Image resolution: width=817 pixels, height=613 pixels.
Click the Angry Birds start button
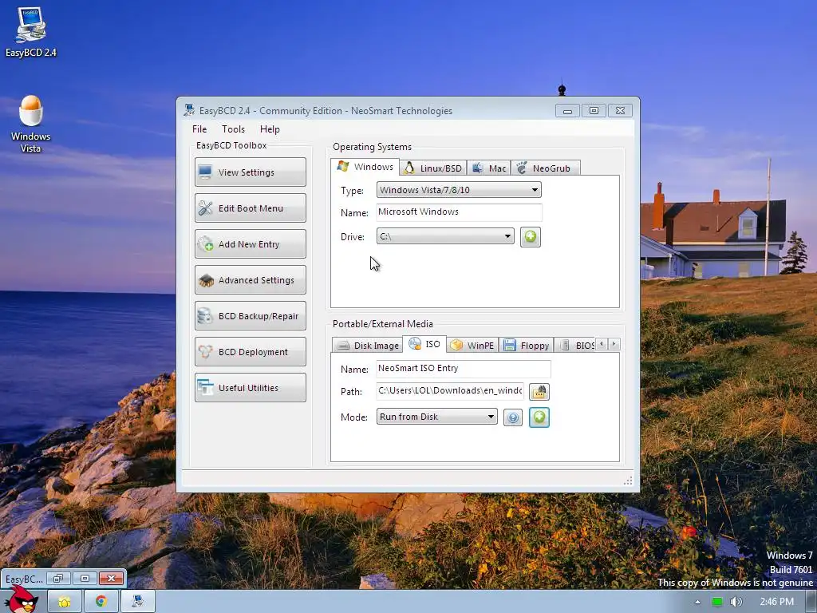point(20,600)
